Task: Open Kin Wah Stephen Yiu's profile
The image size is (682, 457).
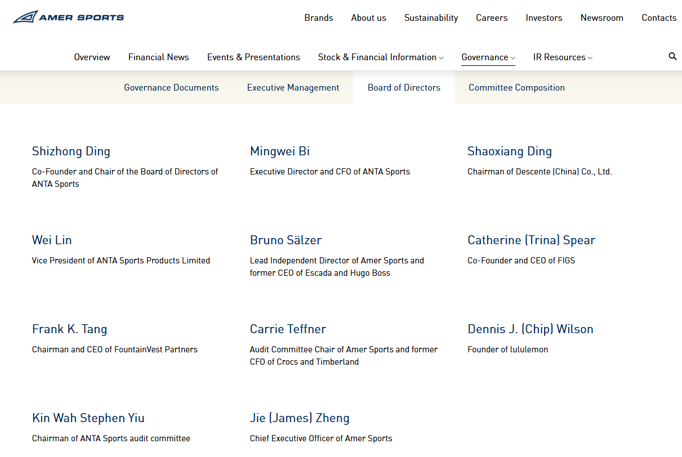Action: (x=88, y=418)
